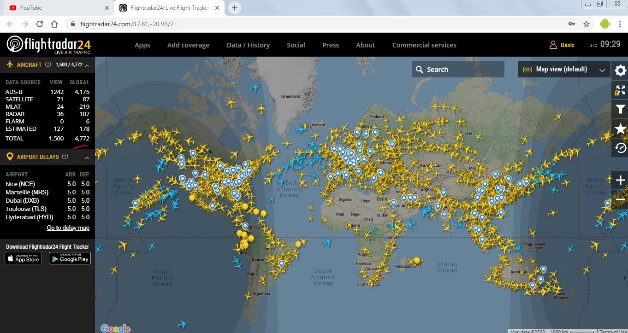Open the Social menu
Screen dimensions: 628x333
click(296, 45)
